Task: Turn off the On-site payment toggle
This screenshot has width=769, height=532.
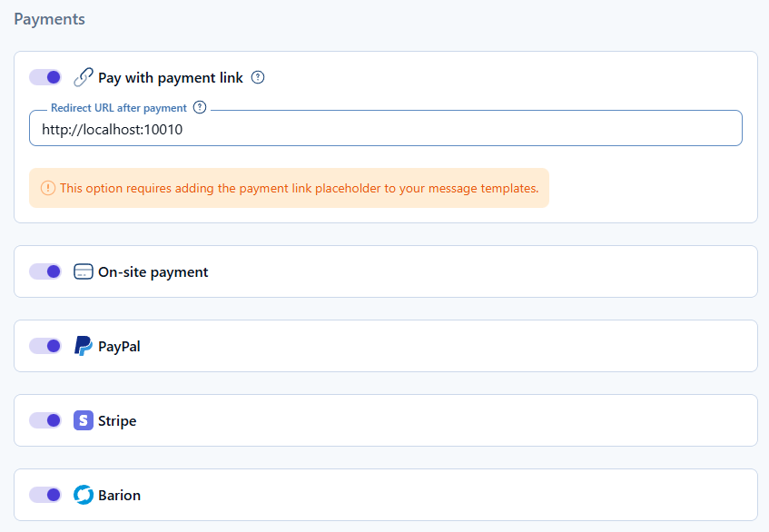Action: click(45, 271)
